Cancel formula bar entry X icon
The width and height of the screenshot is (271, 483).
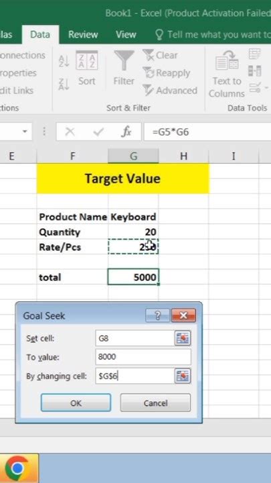coord(70,132)
